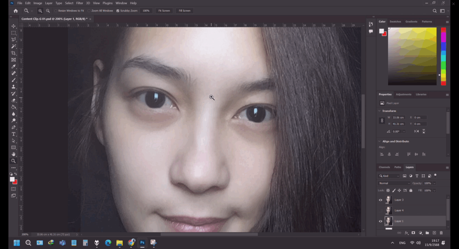The image size is (459, 249).
Task: Pick a color from the Color panel gradient
Action: point(412,56)
